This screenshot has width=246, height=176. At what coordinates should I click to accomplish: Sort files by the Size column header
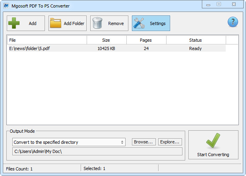click(106, 40)
